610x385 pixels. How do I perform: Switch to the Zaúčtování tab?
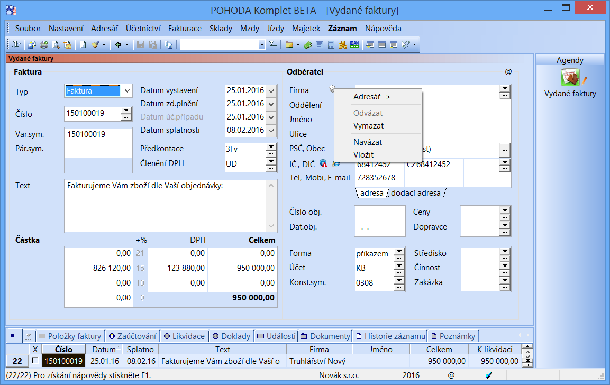point(133,336)
